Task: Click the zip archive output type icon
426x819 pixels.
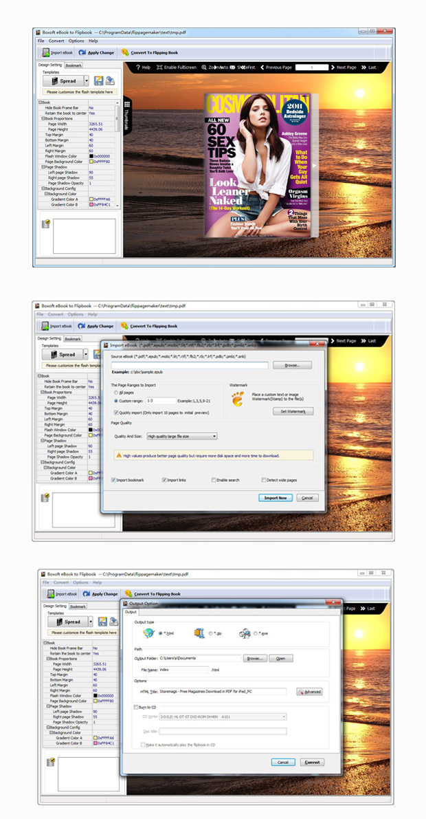Action: click(x=199, y=633)
